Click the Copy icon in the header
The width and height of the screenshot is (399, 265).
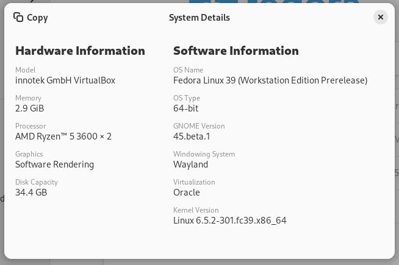click(18, 18)
